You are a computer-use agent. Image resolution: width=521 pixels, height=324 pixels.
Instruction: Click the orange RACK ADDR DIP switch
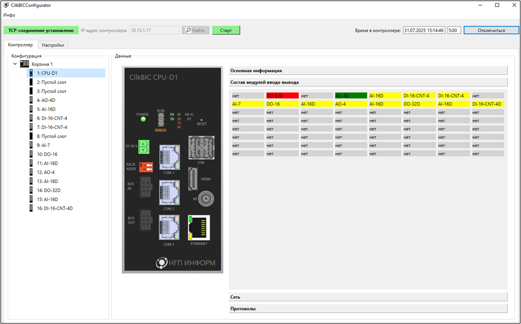point(146,167)
